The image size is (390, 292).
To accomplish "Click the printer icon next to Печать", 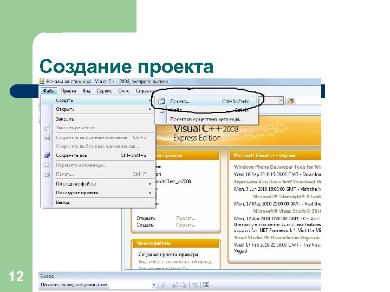I will point(47,174).
